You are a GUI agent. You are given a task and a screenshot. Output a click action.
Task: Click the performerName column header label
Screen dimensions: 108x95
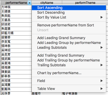16,3
